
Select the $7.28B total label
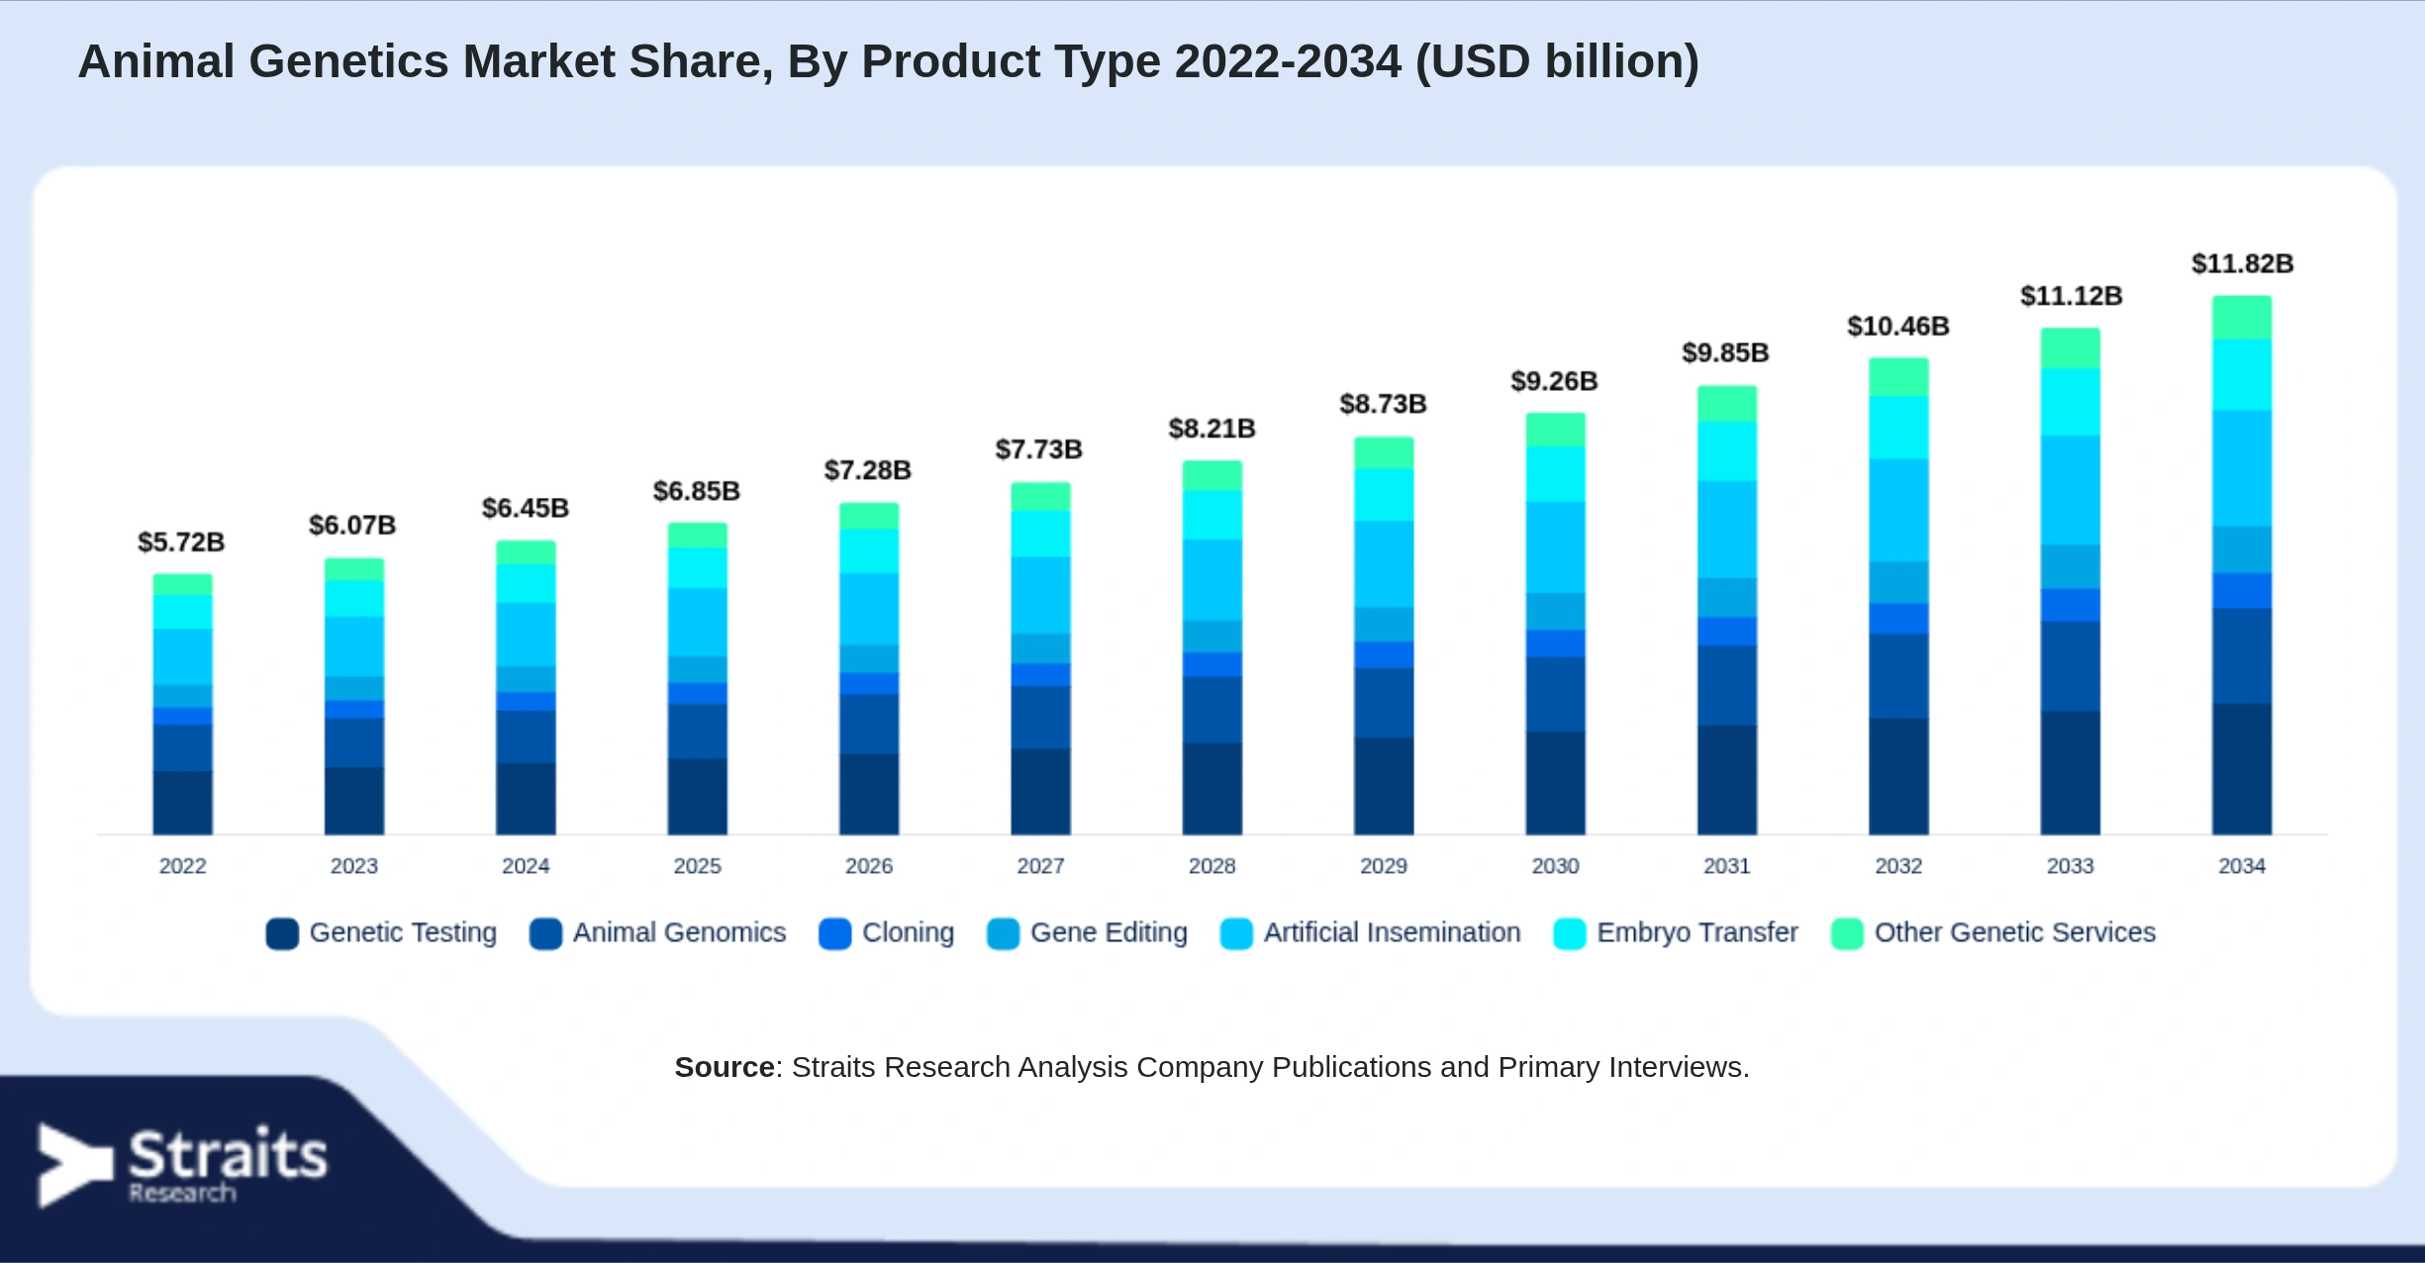(x=868, y=470)
